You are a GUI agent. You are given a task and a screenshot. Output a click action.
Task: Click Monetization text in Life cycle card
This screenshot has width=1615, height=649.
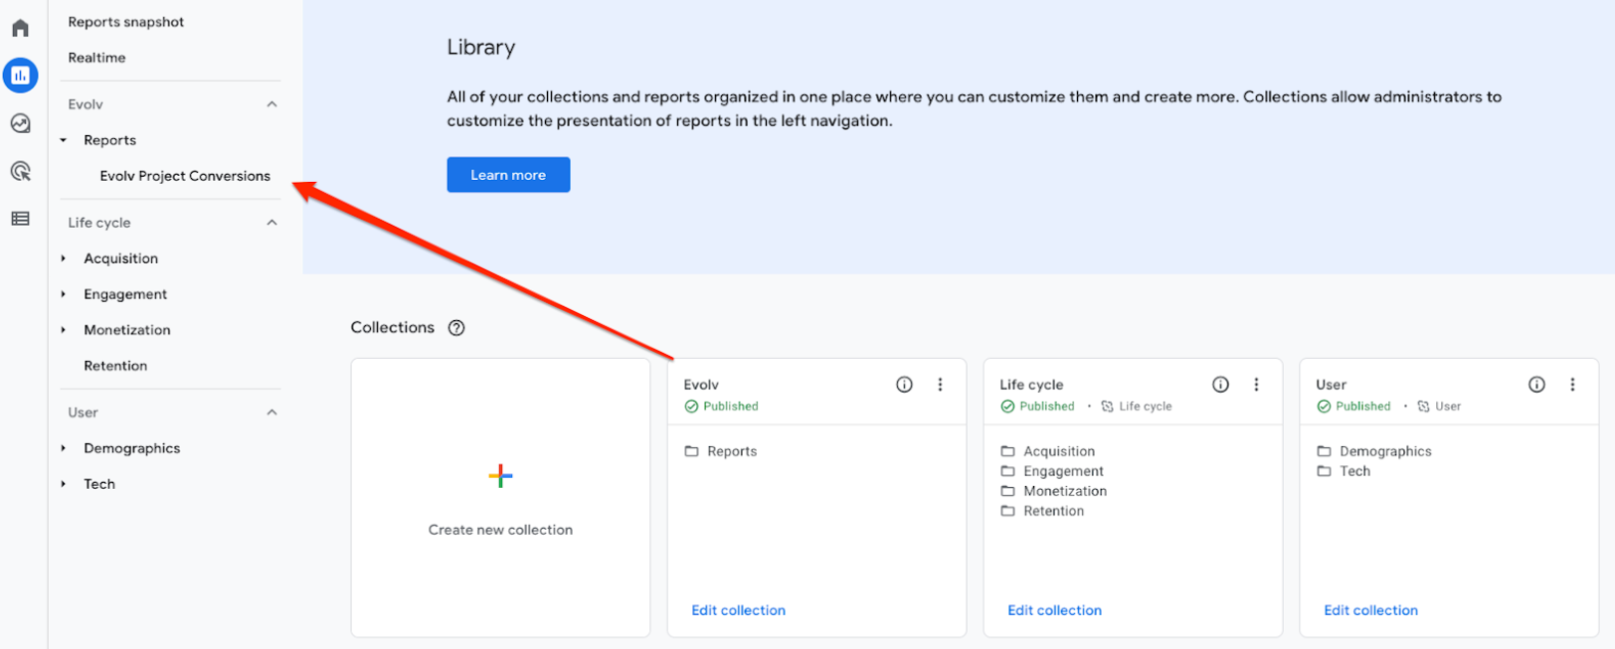tap(1065, 491)
